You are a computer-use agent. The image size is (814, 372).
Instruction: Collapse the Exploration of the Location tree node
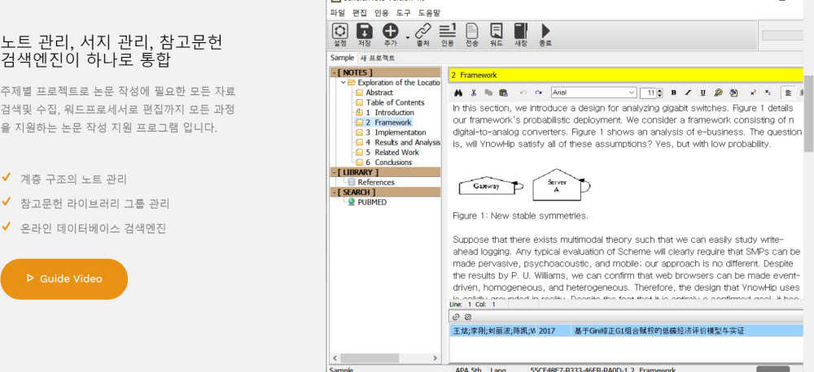(x=344, y=82)
